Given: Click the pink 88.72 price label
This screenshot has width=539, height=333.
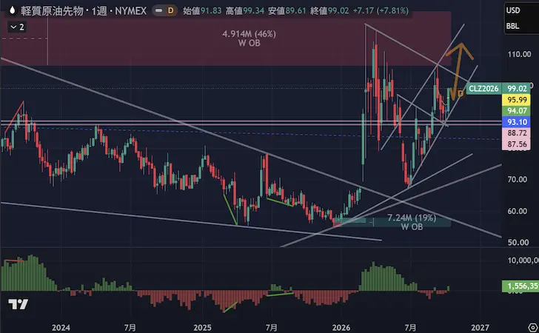Looking at the screenshot, I should pyautogui.click(x=517, y=133).
